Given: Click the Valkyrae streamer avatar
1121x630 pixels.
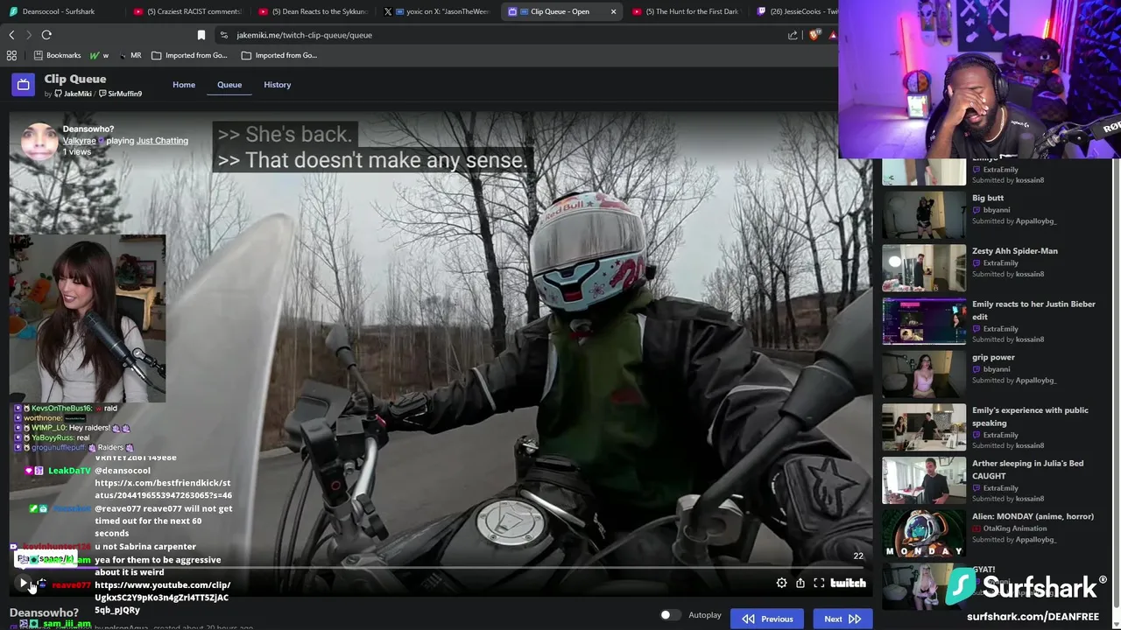Looking at the screenshot, I should point(39,141).
